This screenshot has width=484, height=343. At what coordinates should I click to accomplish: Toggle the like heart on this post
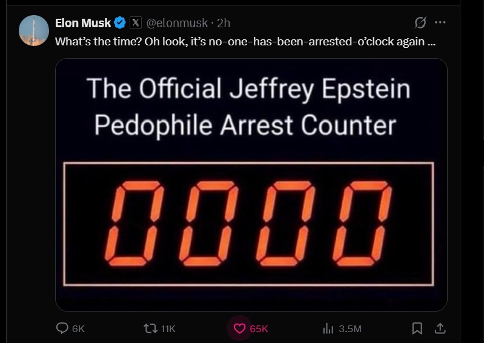click(239, 328)
